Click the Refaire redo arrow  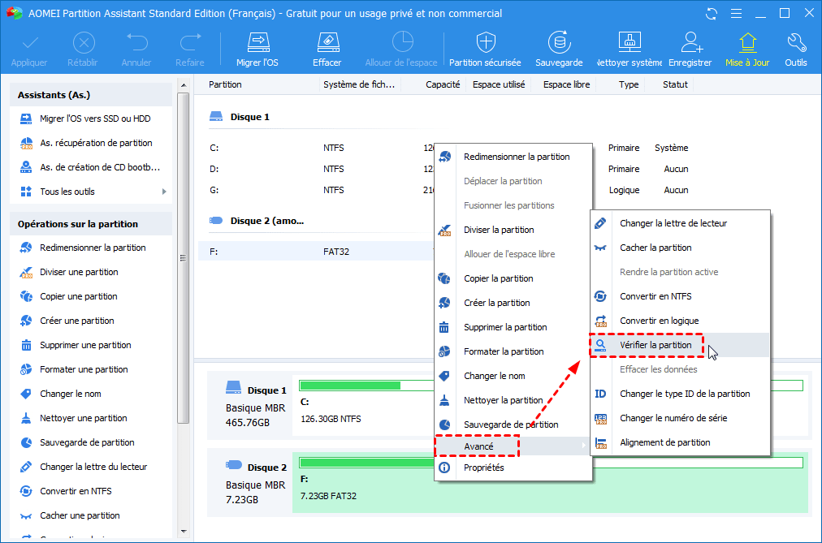point(190,43)
